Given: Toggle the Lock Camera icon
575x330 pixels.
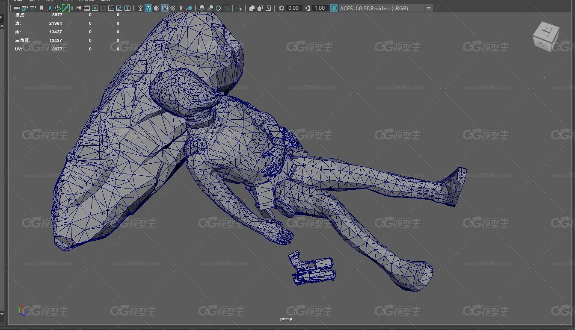Looking at the screenshot, I should tap(25, 8).
